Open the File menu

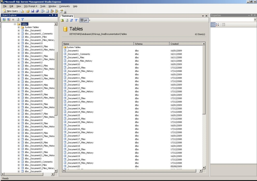tap(5, 6)
